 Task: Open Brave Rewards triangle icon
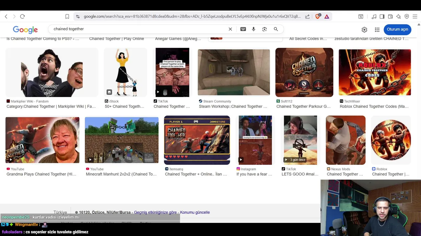[x=327, y=16]
